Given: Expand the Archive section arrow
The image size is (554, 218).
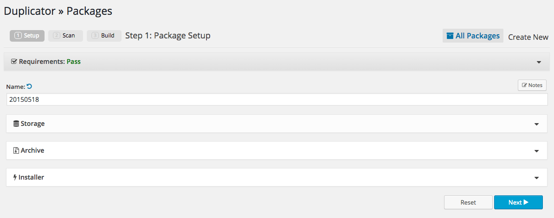Looking at the screenshot, I should (537, 151).
